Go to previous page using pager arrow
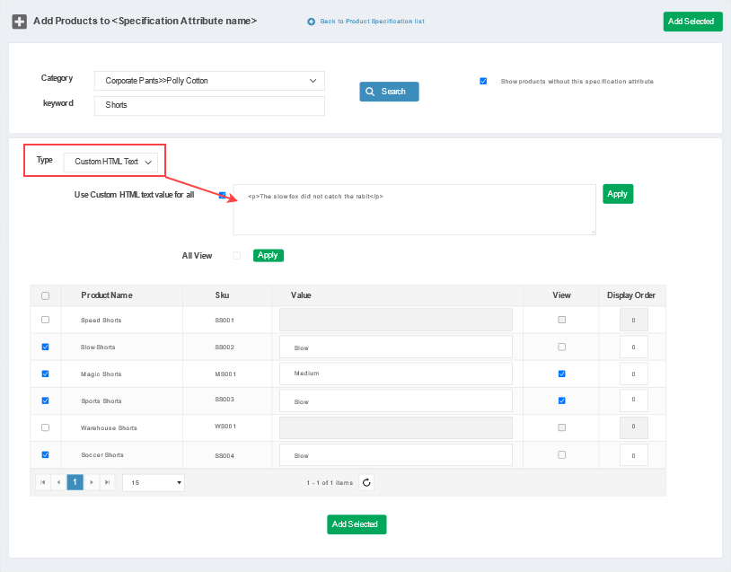 (58, 482)
